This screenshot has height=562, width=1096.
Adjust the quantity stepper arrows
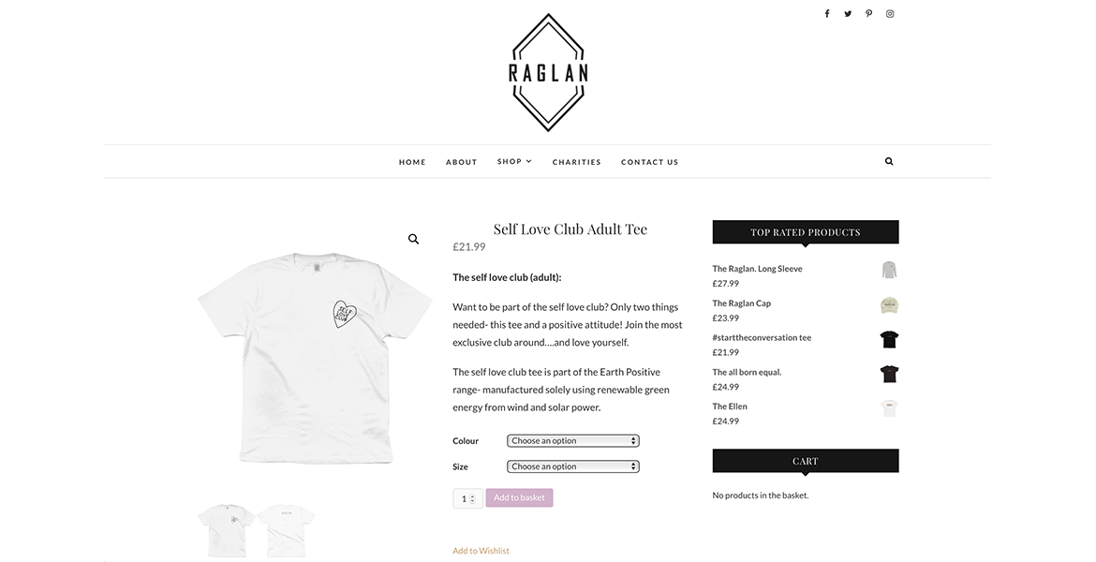(x=472, y=498)
